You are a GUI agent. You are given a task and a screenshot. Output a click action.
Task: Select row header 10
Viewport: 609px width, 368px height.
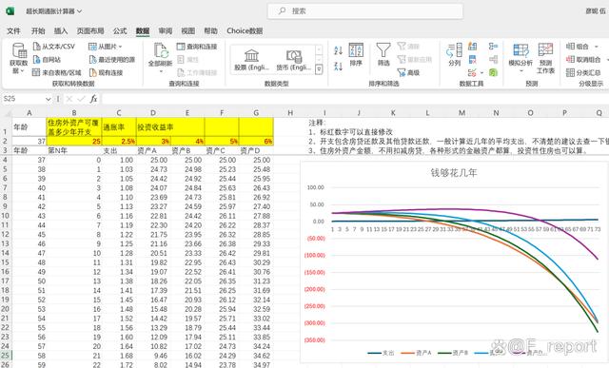click(5, 216)
